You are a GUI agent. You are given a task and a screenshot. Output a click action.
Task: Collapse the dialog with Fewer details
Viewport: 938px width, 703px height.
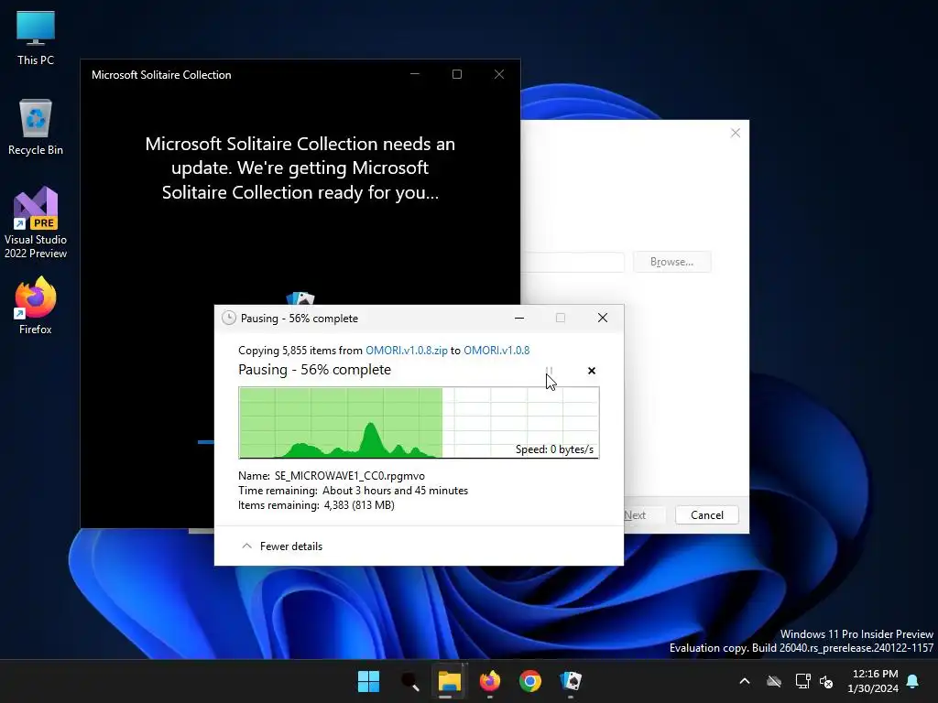pyautogui.click(x=282, y=546)
